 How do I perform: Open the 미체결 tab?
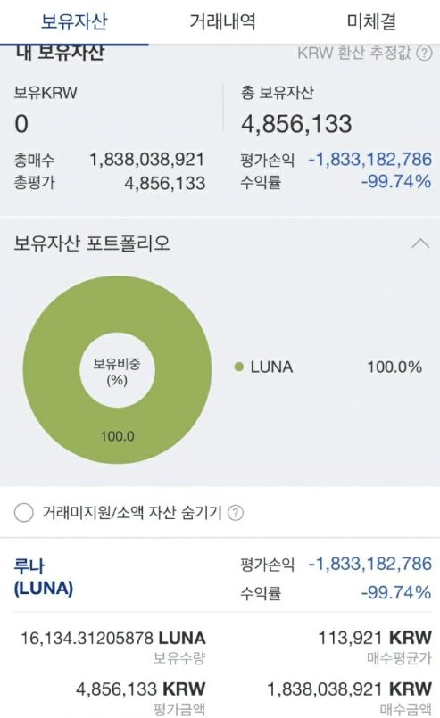(x=371, y=21)
